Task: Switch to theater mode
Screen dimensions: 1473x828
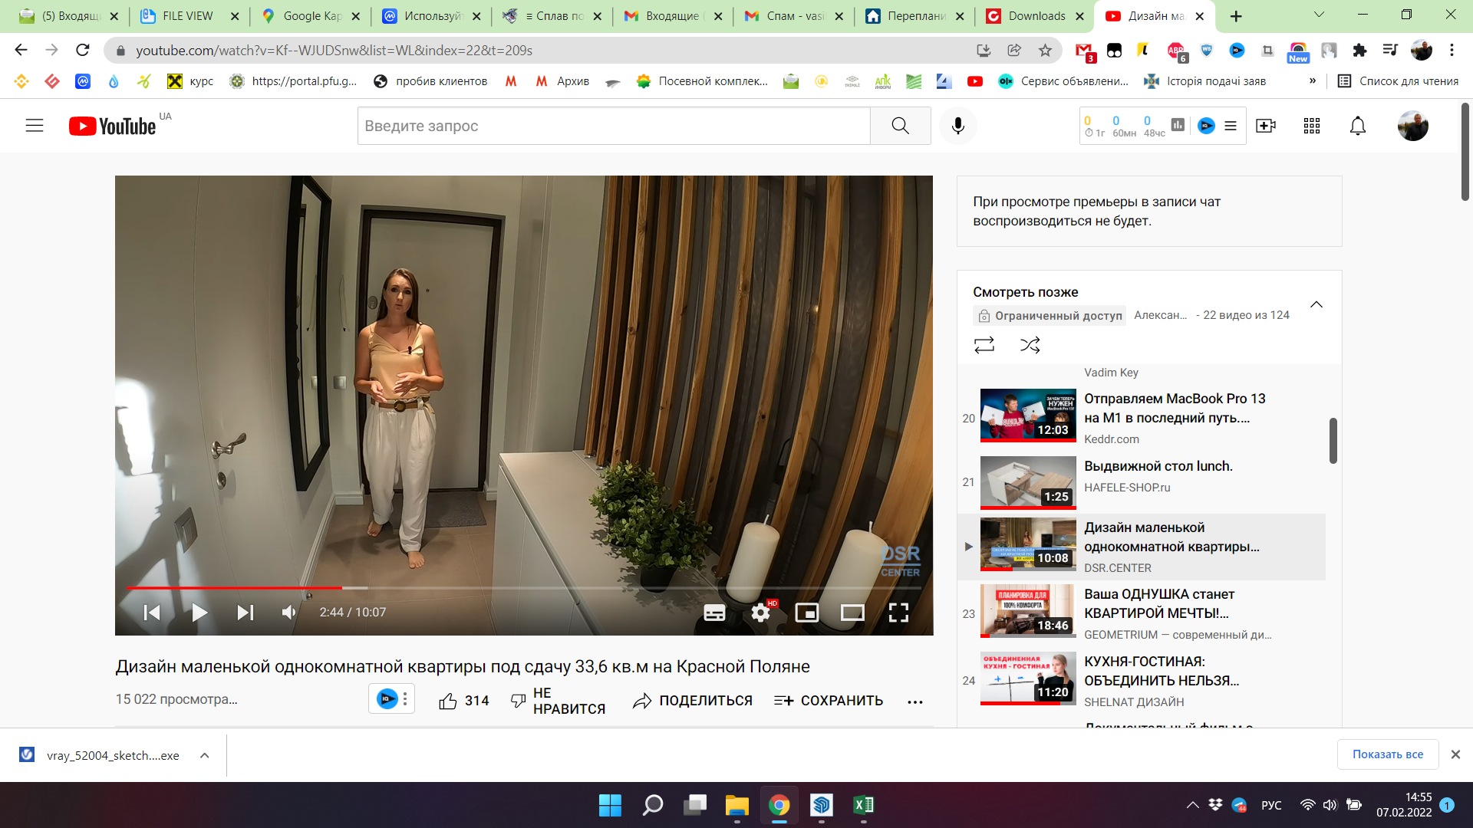Action: (852, 613)
